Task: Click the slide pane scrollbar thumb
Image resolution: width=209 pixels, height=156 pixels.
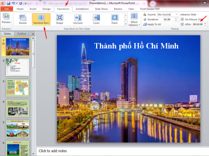Action: (33, 54)
